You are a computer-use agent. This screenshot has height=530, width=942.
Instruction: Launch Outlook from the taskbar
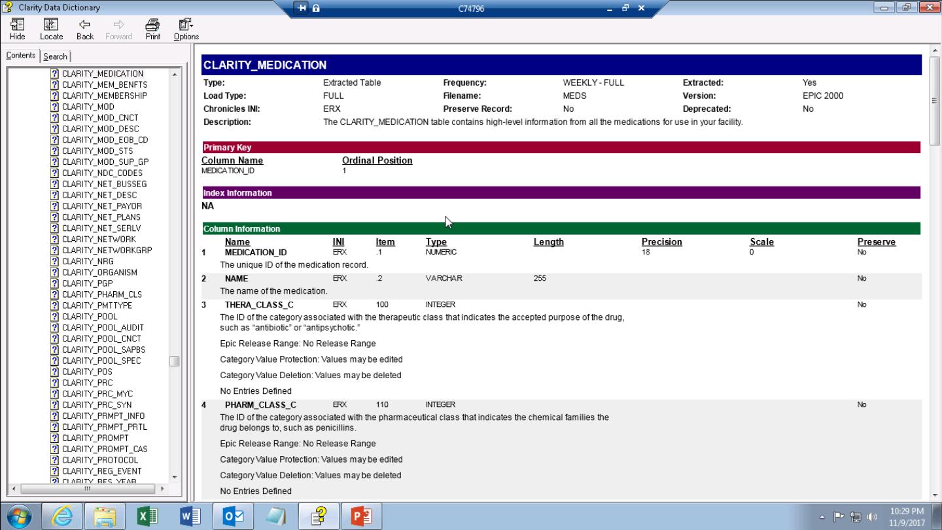click(233, 516)
